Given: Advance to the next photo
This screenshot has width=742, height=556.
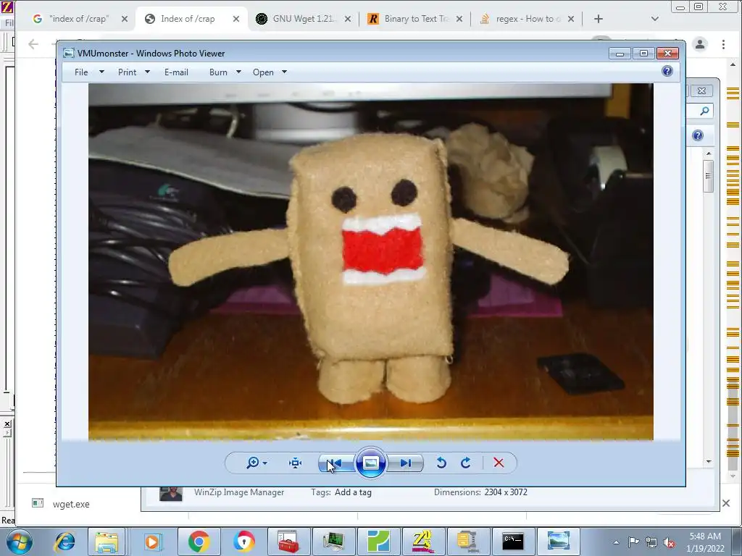Looking at the screenshot, I should point(406,463).
